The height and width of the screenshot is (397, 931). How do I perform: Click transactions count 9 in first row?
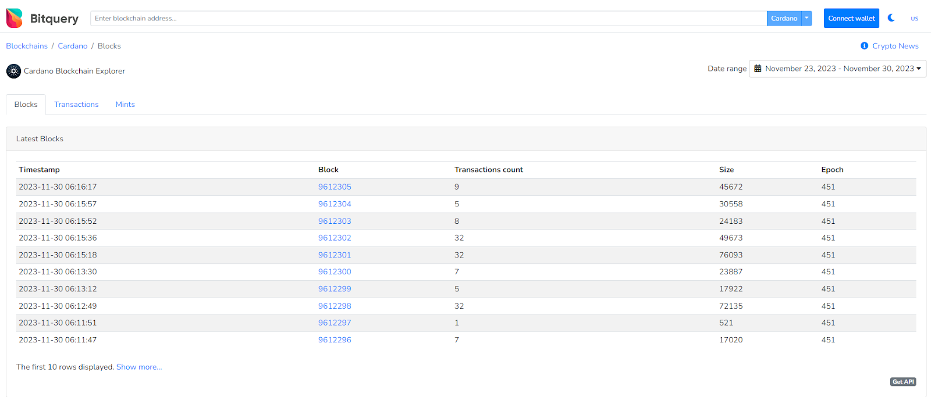(457, 187)
